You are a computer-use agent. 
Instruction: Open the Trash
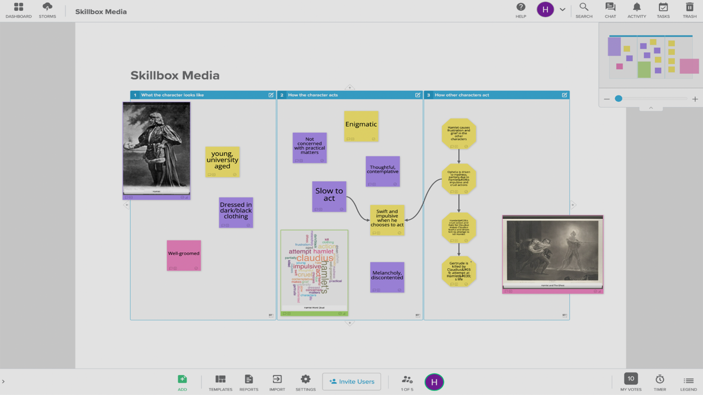(689, 10)
